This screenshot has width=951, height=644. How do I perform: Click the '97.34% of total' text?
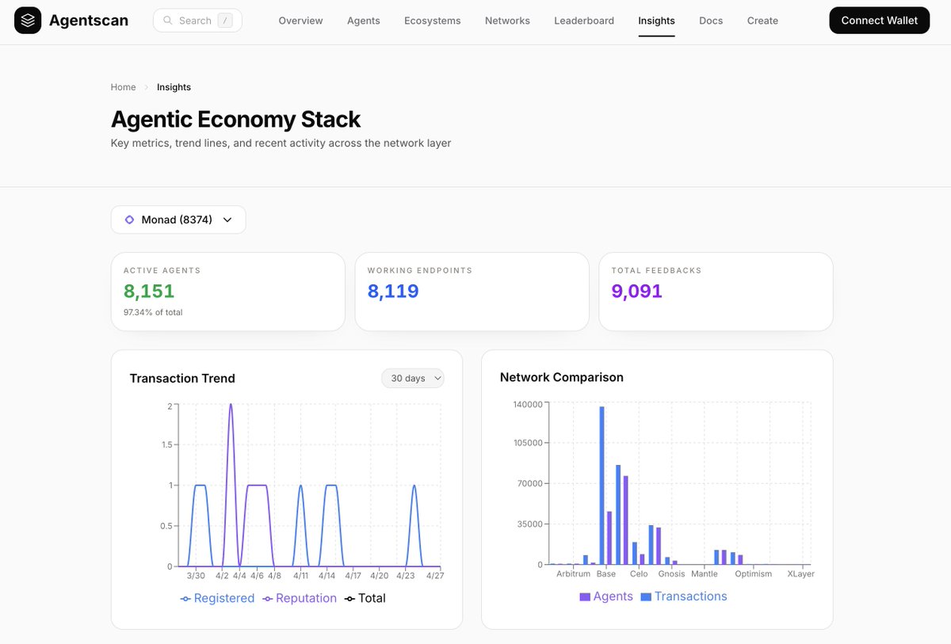click(x=153, y=312)
